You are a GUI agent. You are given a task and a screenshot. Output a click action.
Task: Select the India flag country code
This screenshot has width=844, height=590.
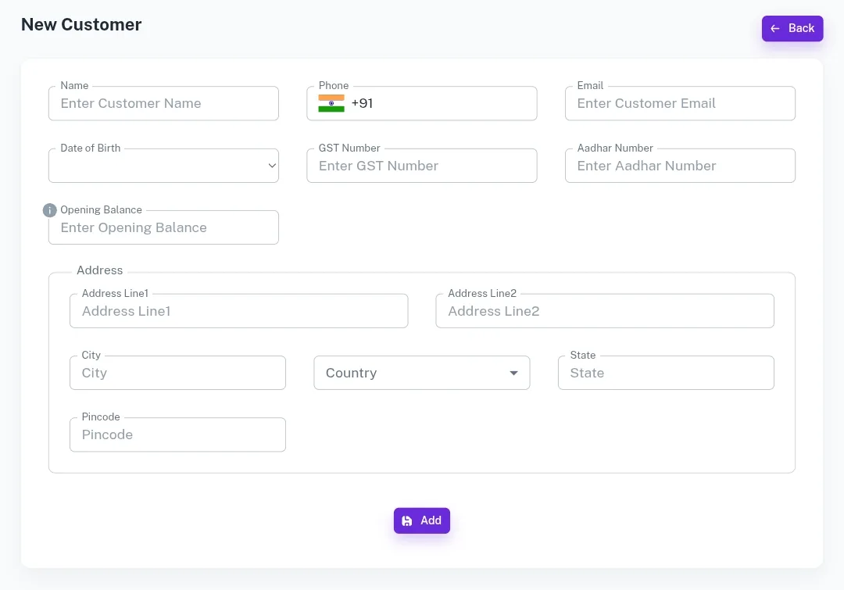331,103
